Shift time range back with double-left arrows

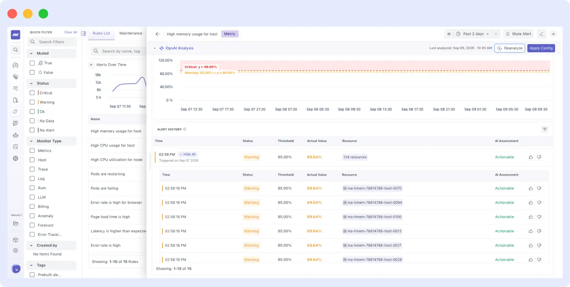(449, 34)
